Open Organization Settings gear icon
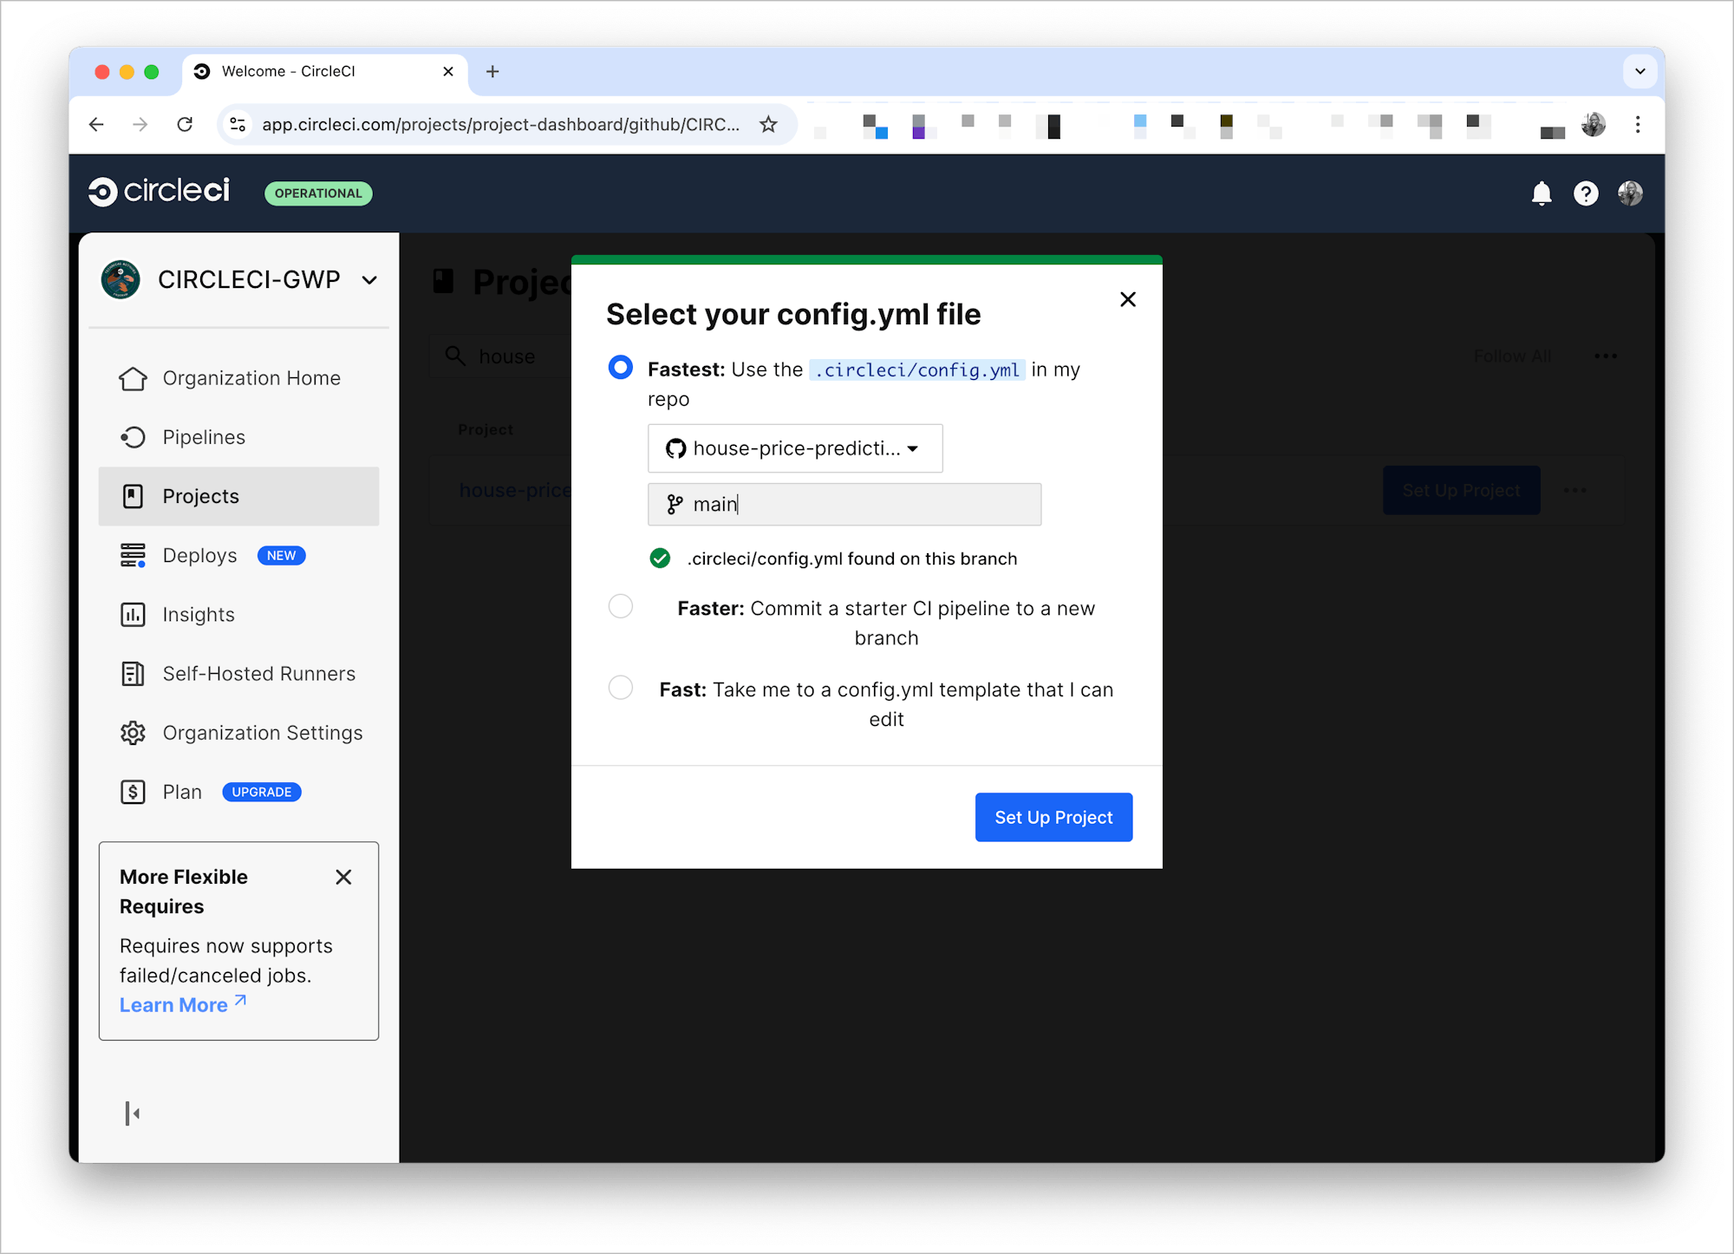 pyautogui.click(x=134, y=733)
